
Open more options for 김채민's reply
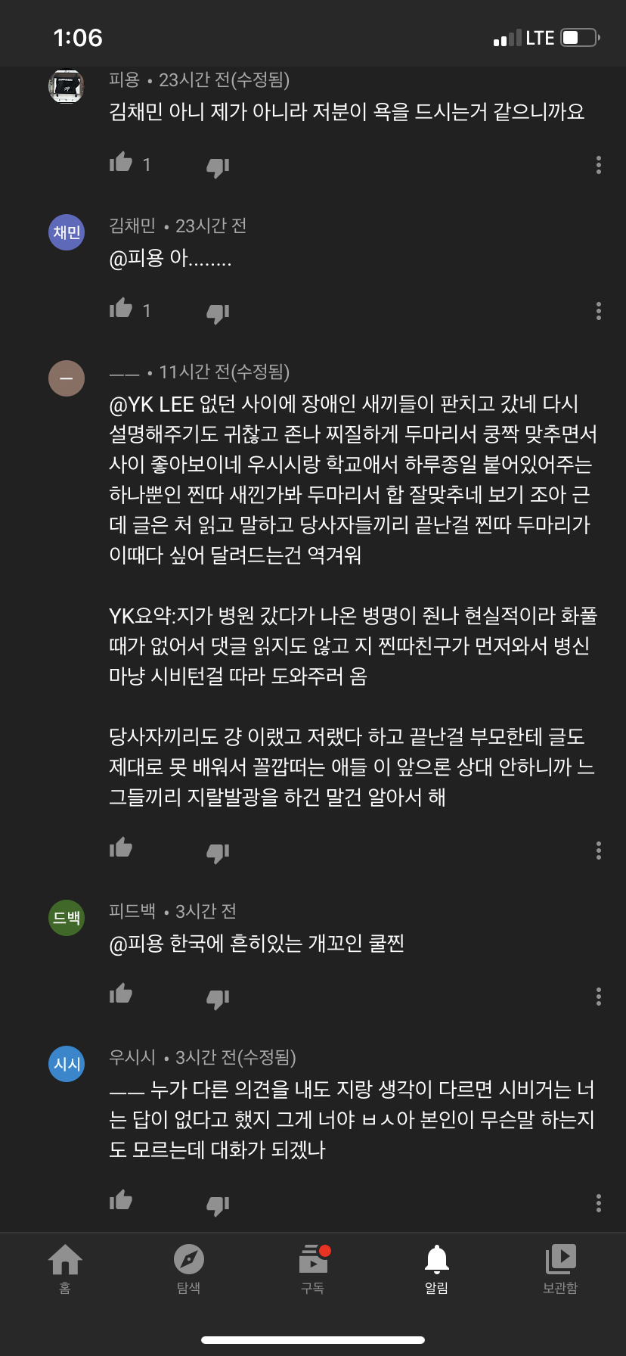598,311
